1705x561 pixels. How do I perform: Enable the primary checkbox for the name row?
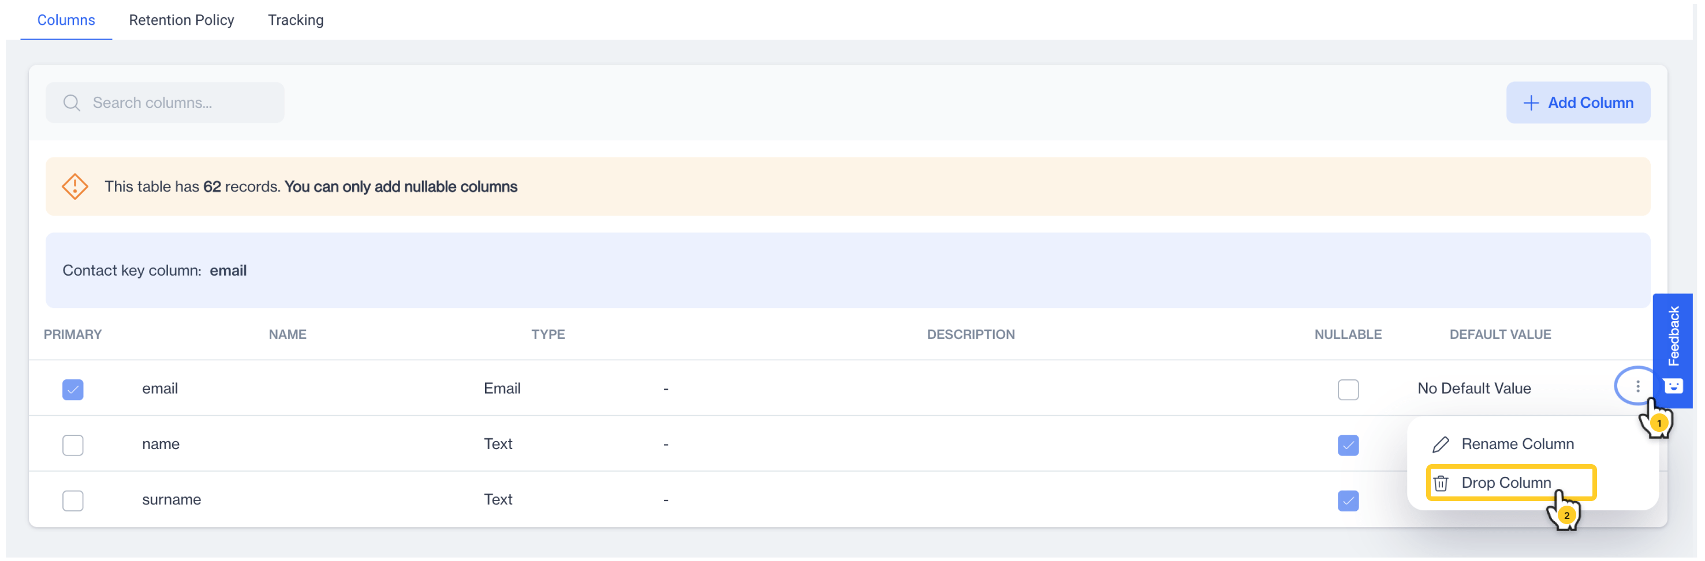[72, 445]
